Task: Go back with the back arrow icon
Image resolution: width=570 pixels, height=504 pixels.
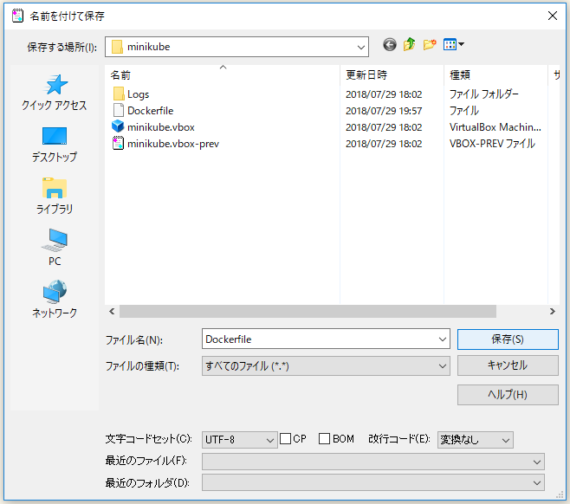Action: point(389,45)
